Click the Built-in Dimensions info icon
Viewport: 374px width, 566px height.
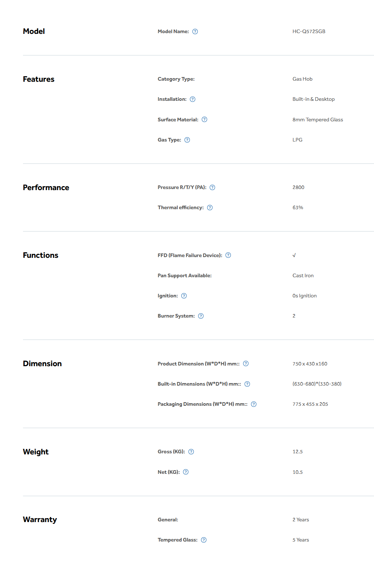point(247,384)
